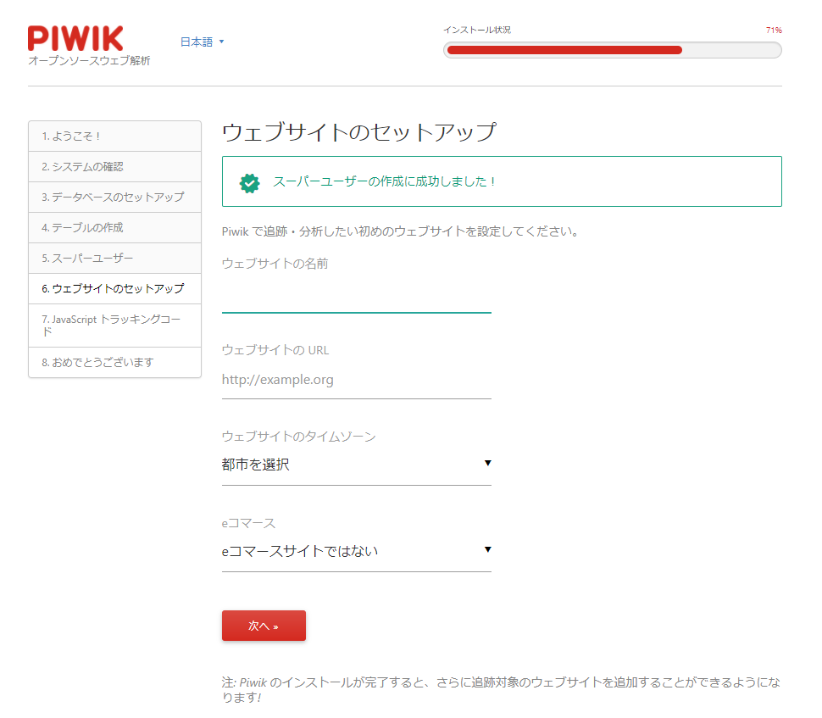Viewport: 822px width, 718px height.
Task: Select step 3. データベースのセットアップ
Action: pyautogui.click(x=114, y=198)
